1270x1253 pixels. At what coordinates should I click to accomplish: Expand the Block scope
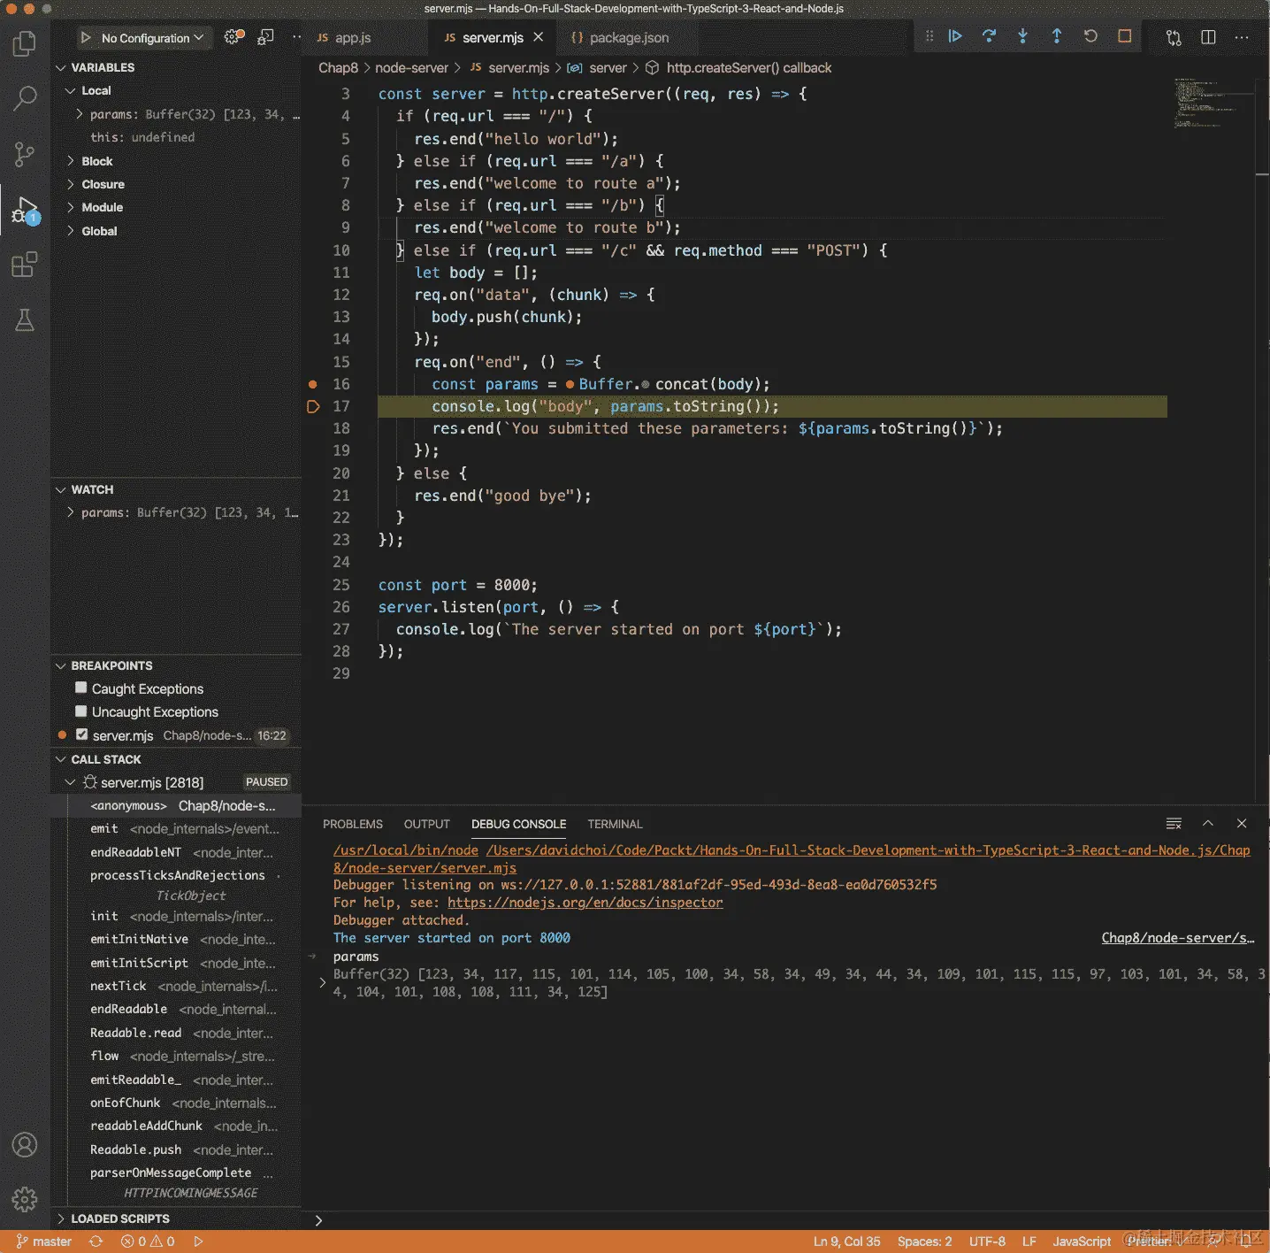(70, 161)
